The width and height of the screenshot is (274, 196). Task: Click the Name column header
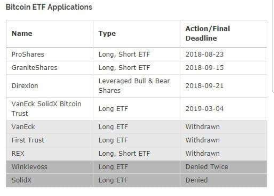(22, 33)
